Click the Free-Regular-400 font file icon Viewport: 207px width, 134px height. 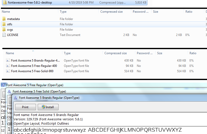point(8,66)
